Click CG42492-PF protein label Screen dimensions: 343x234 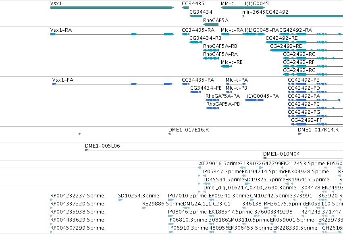click(x=306, y=120)
